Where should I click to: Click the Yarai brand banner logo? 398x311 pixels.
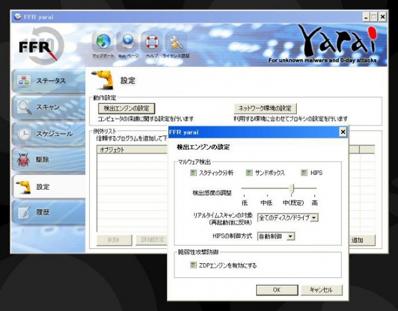coord(337,40)
